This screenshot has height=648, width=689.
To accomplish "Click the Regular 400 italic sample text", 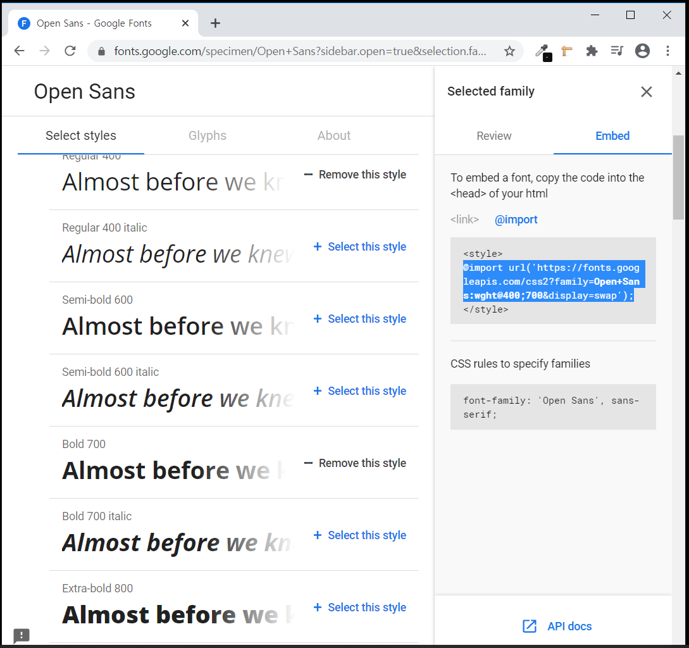I will point(177,254).
